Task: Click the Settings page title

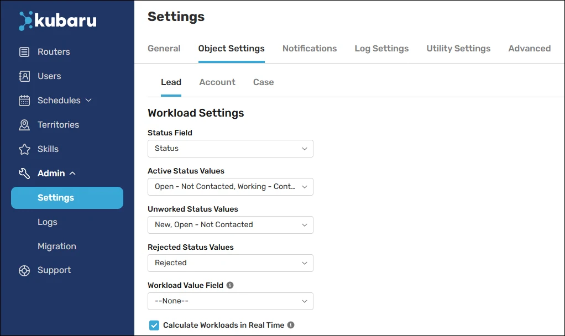Action: pyautogui.click(x=176, y=17)
